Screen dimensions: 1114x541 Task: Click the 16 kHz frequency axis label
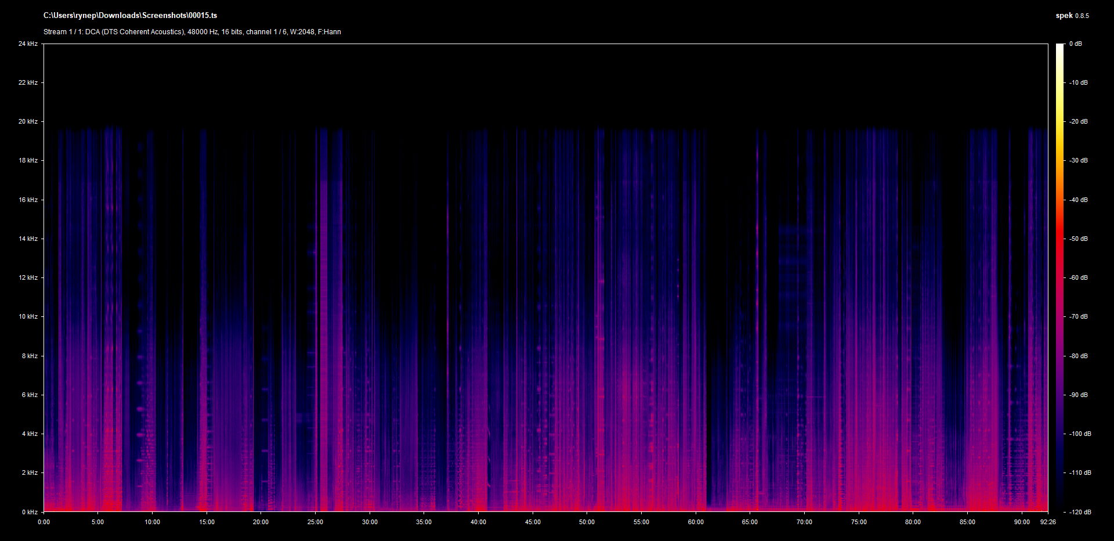click(28, 200)
